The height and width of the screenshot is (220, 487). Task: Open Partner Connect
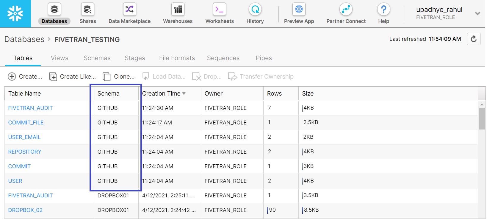(x=346, y=14)
